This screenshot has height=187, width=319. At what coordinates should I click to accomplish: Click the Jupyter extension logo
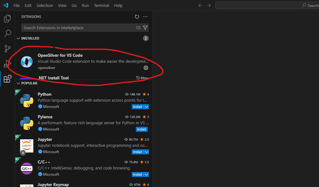point(27,146)
